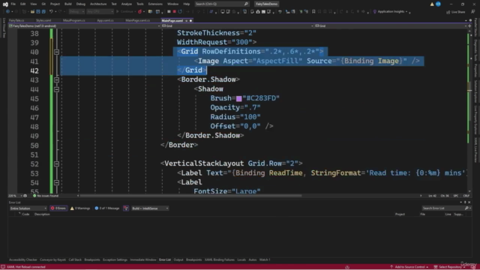Open the Immediate Window tab

(x=143, y=259)
